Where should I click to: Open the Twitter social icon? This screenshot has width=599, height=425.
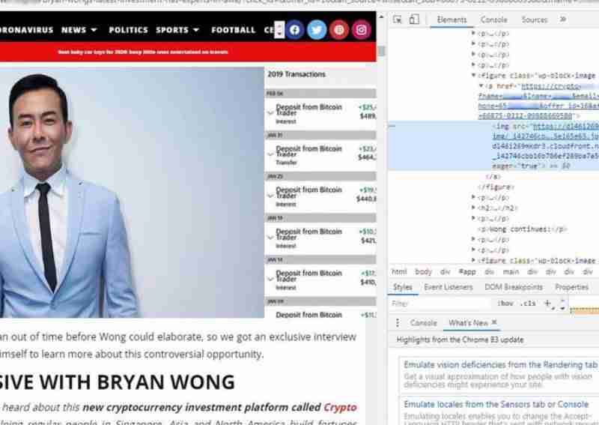pyautogui.click(x=317, y=30)
